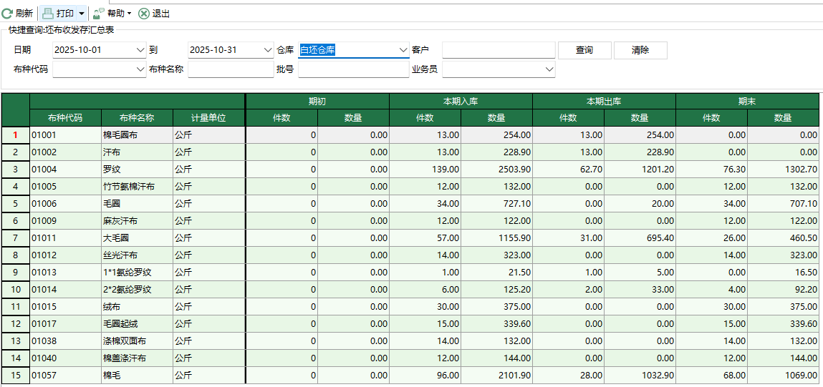Screen dimensions: 823x387
Task: Click the 棉盖涤汗布 fabric name cell
Action: (x=136, y=358)
